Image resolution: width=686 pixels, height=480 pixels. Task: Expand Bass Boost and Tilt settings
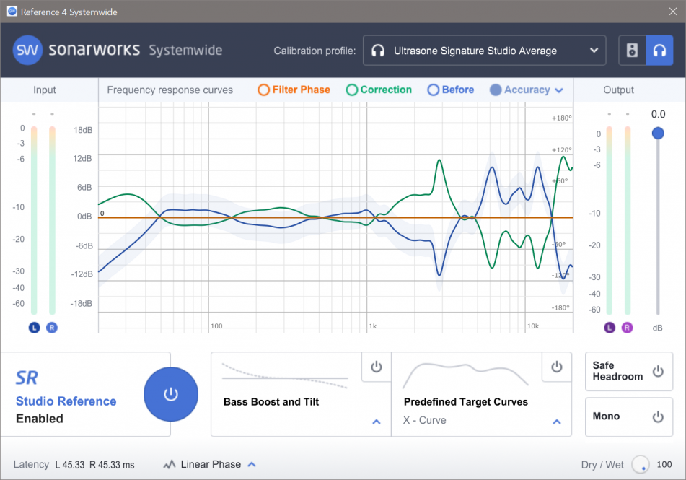[377, 422]
